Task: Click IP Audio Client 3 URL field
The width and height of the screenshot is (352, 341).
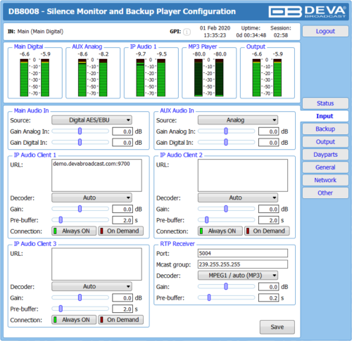Action: tap(96, 264)
